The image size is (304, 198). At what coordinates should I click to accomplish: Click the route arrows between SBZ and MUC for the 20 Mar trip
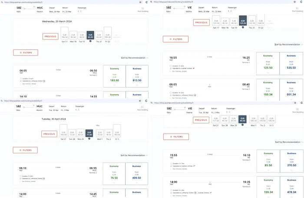click(x=29, y=8)
